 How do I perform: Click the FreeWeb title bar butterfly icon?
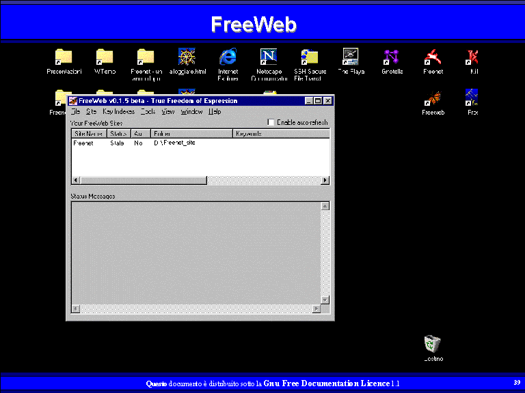point(73,100)
